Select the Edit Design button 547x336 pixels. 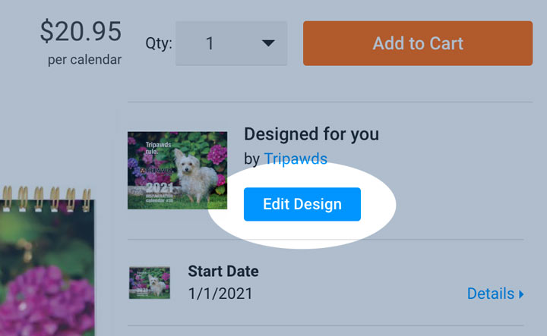302,204
